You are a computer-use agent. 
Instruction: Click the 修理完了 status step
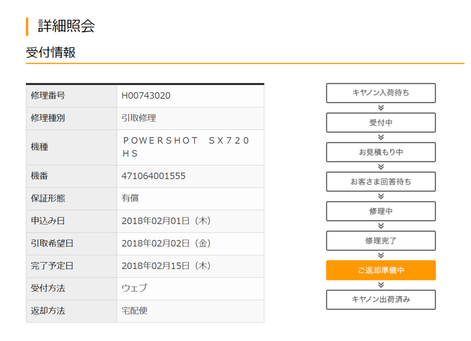point(380,240)
